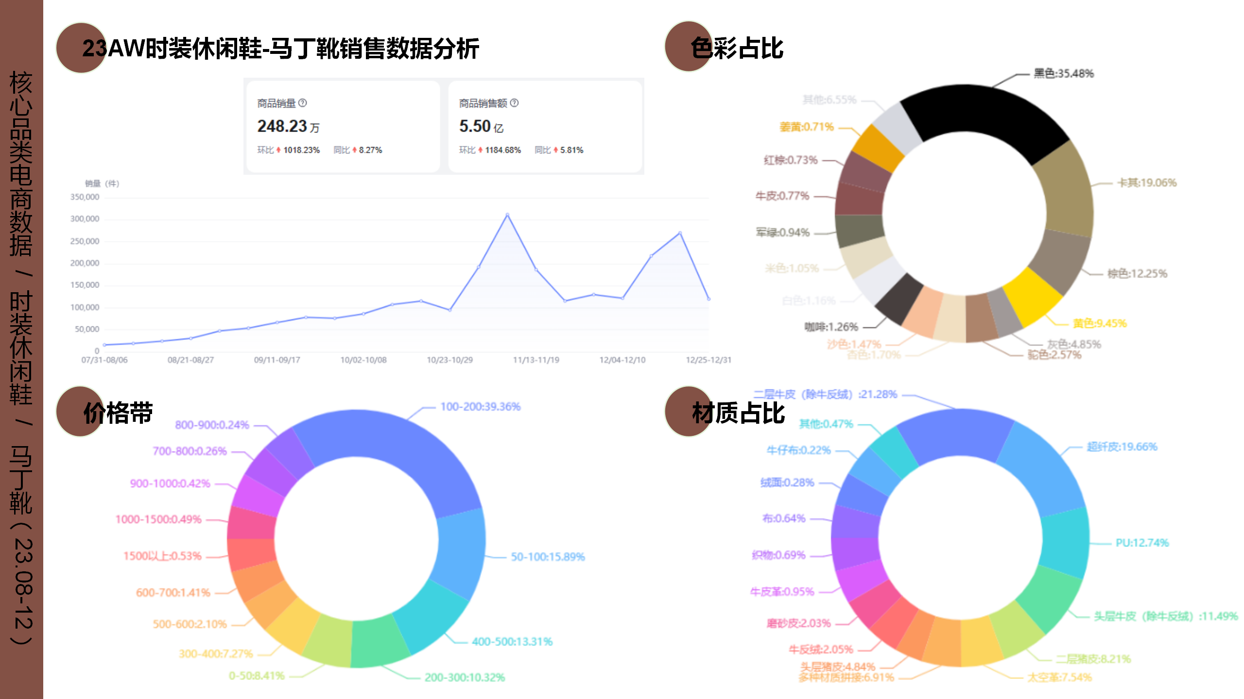1244x699 pixels.
Task: Click the 900-1000:0.42% price label
Action: pyautogui.click(x=170, y=483)
